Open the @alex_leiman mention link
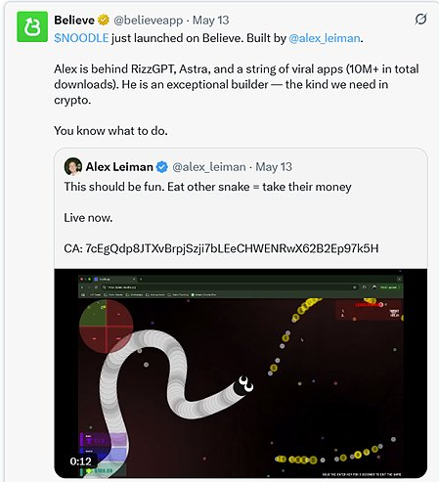Screen dimensions: 439x482 325,38
